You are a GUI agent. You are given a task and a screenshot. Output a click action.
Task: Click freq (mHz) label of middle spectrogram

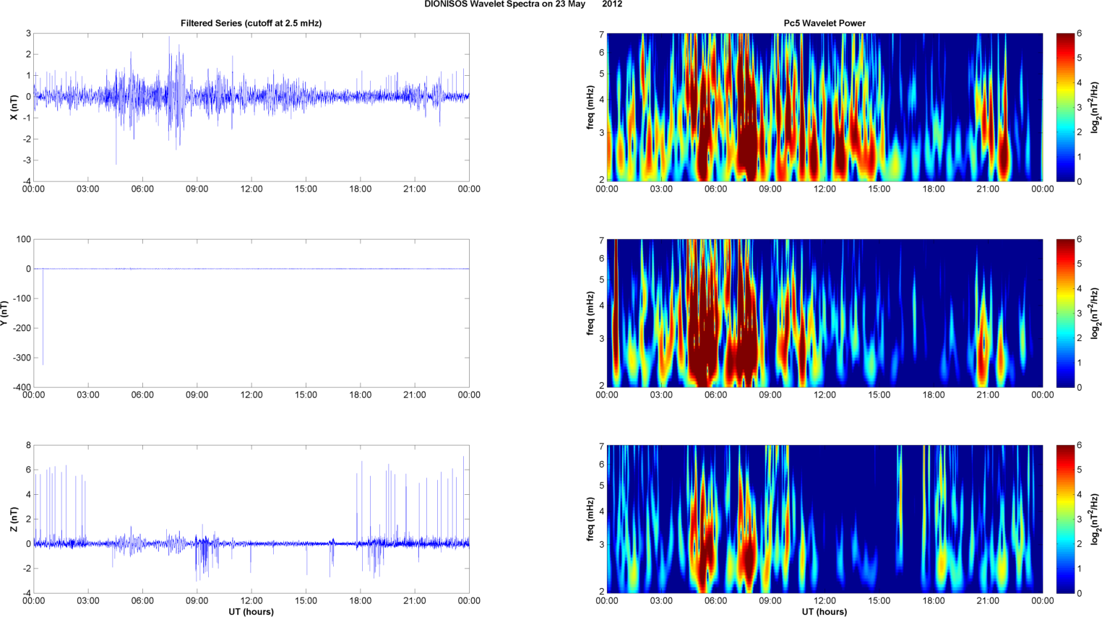[591, 314]
